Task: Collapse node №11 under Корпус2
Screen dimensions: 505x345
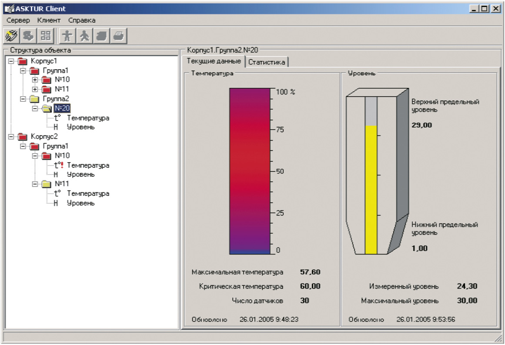Action: click(x=35, y=184)
